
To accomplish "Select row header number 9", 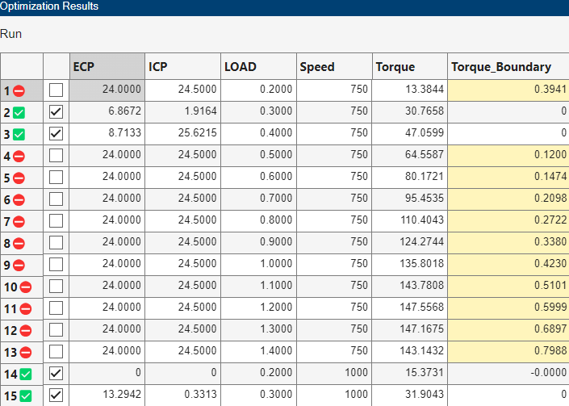I will [x=7, y=266].
